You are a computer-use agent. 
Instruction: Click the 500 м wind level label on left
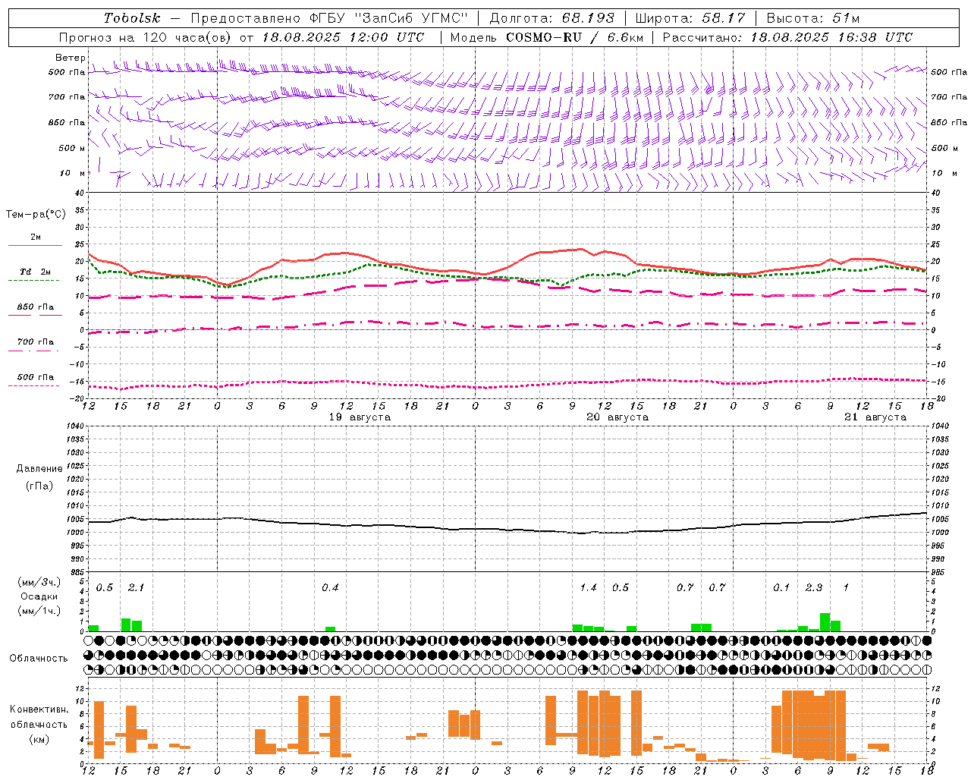coord(72,148)
